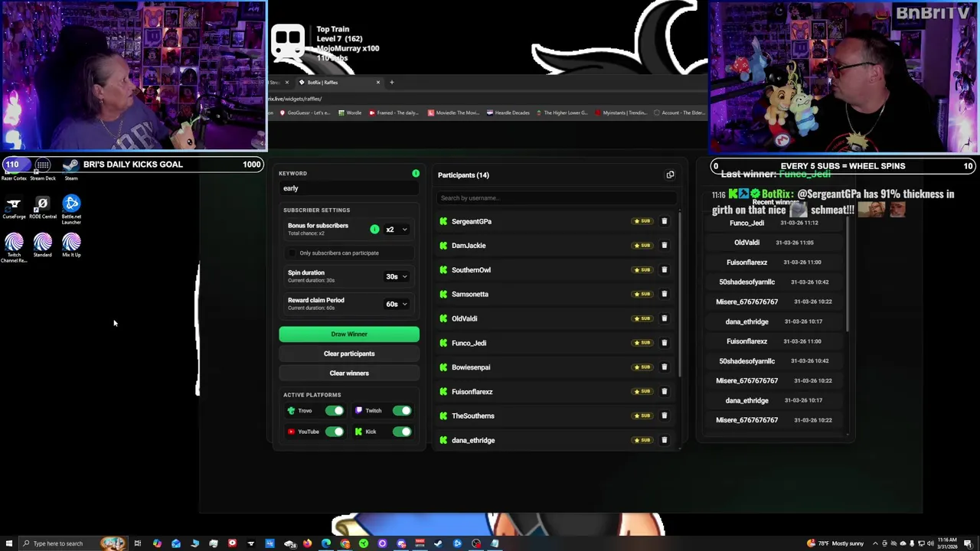Click the Myinstants bookmark
The height and width of the screenshot is (551, 980).
tap(621, 112)
